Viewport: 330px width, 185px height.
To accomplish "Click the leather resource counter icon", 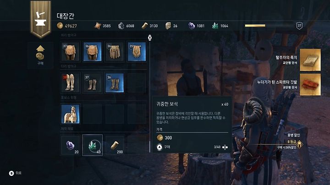I will (98, 26).
